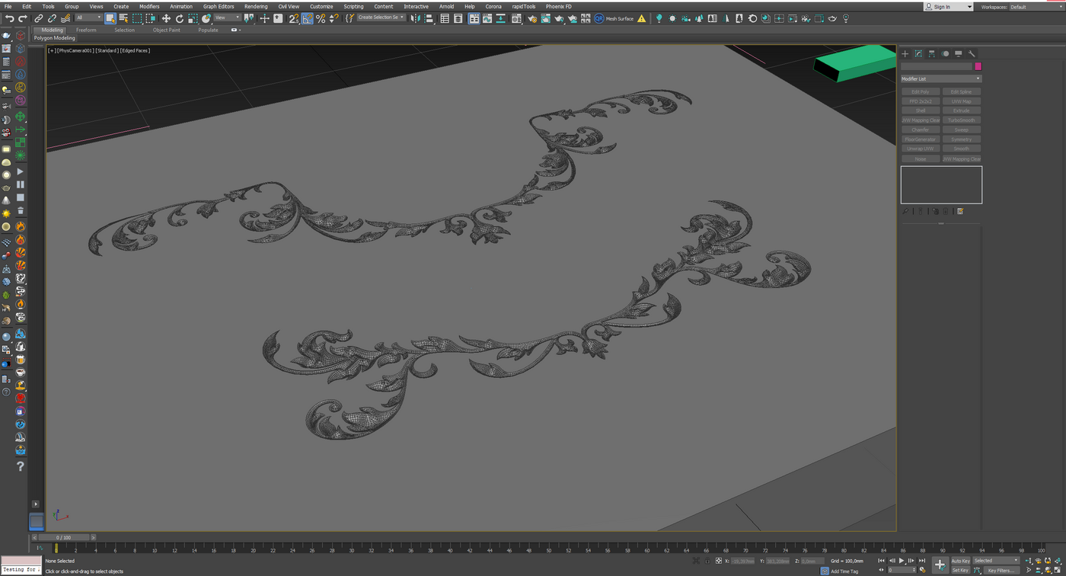Open the Create panel plus icon
1066x576 pixels.
[905, 53]
